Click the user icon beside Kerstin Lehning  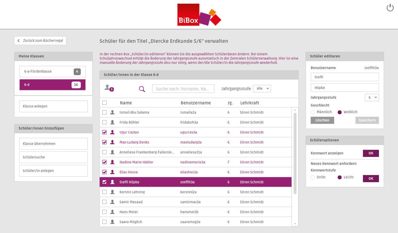[112, 192]
